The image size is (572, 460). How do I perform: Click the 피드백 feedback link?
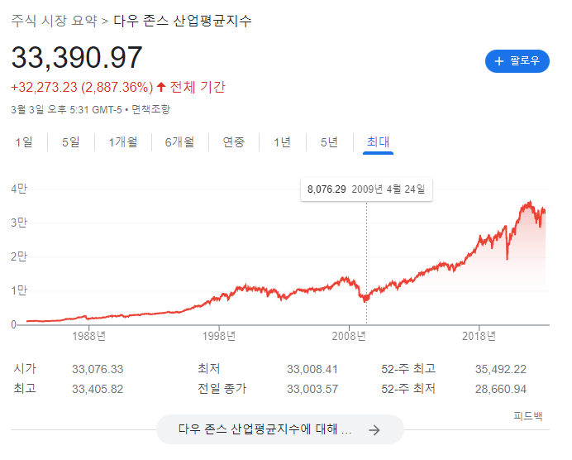(528, 415)
